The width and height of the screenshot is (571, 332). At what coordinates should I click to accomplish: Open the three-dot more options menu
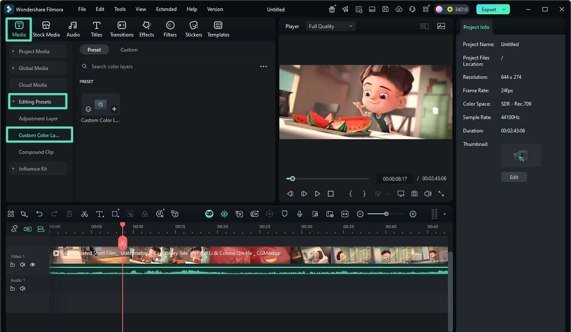point(264,66)
